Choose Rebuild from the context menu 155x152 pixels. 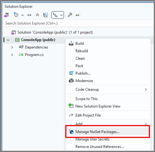(x=108, y=51)
